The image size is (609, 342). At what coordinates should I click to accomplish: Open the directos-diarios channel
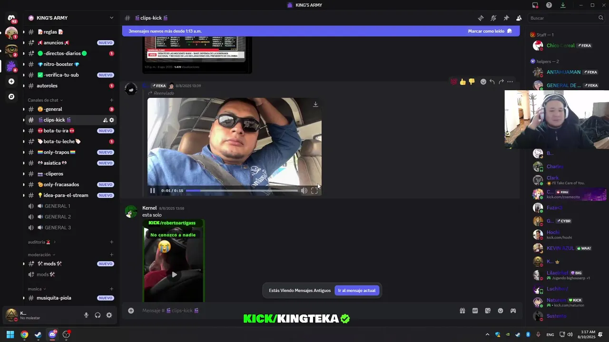(71, 53)
